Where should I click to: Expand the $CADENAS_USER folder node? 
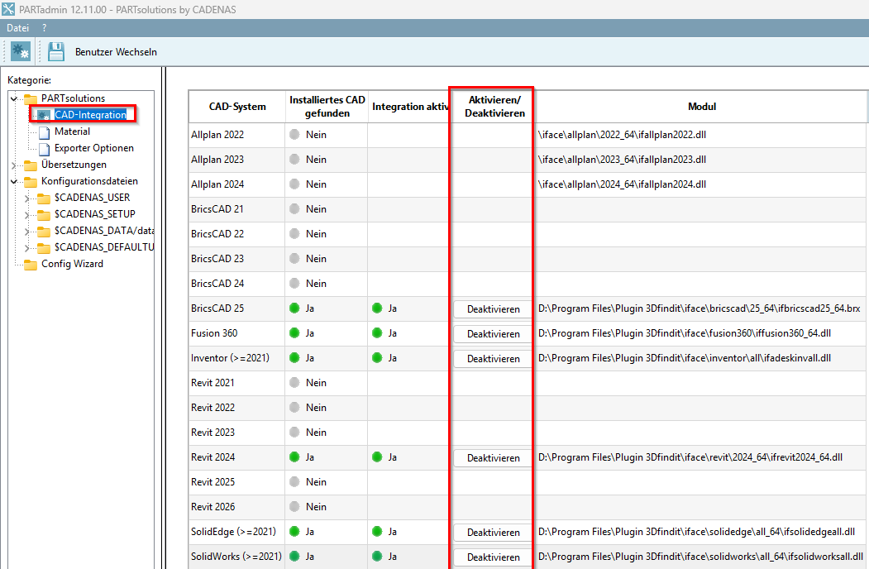(27, 198)
